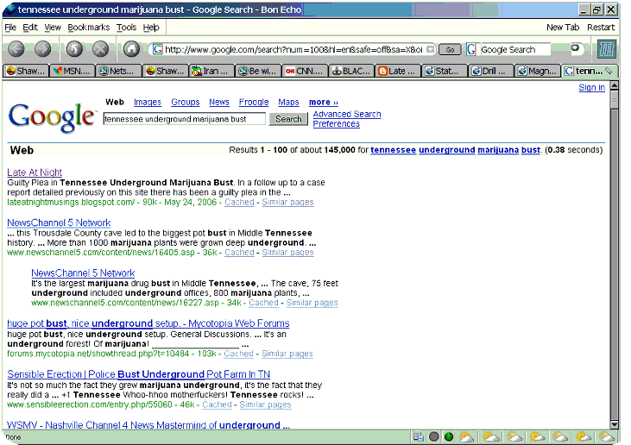Stop loading with the X toolbar button

click(101, 49)
